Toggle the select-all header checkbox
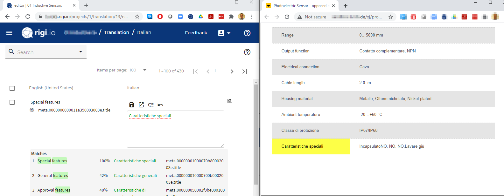 click(12, 88)
